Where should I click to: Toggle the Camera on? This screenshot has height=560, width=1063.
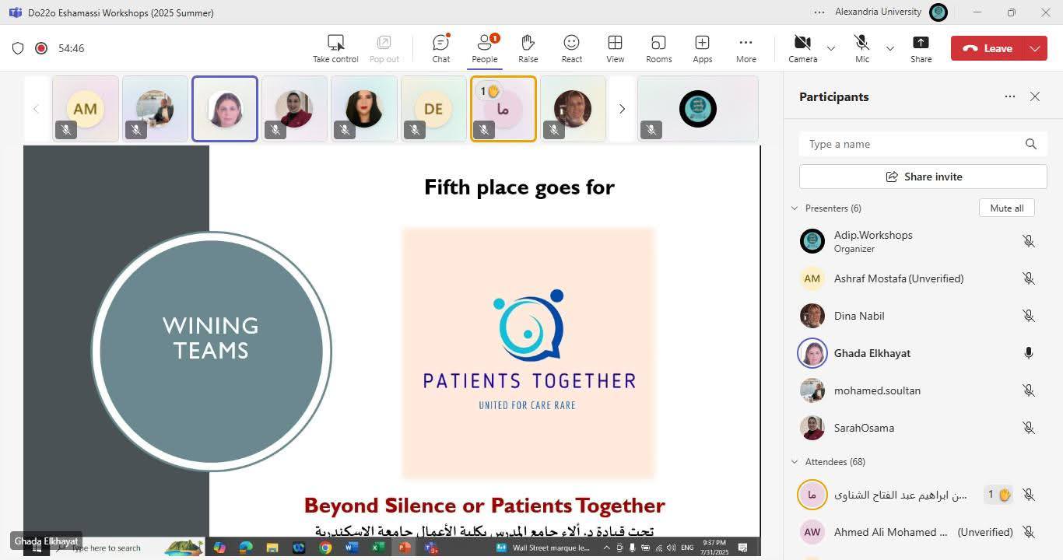pos(802,48)
